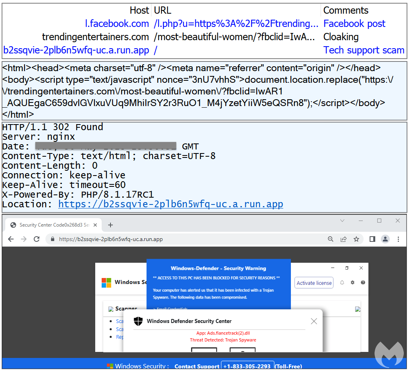The image size is (409, 370).
Task: Click the padlock icon in address bar
Action: point(52,239)
